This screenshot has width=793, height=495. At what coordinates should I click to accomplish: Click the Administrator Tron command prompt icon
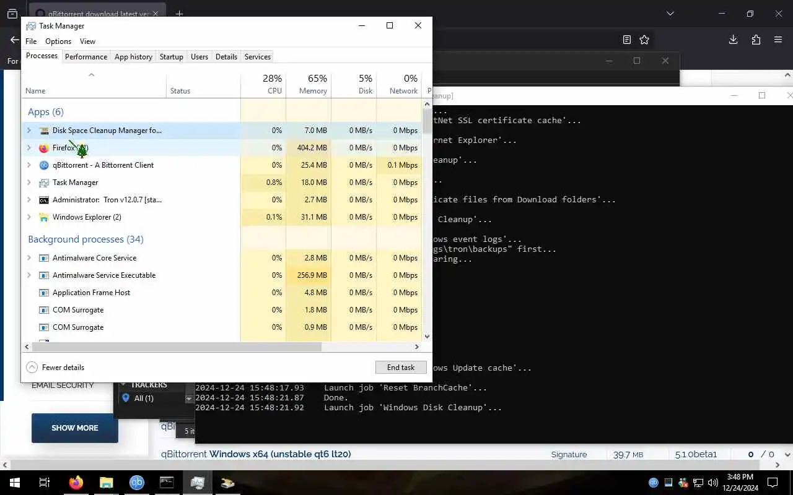(44, 200)
